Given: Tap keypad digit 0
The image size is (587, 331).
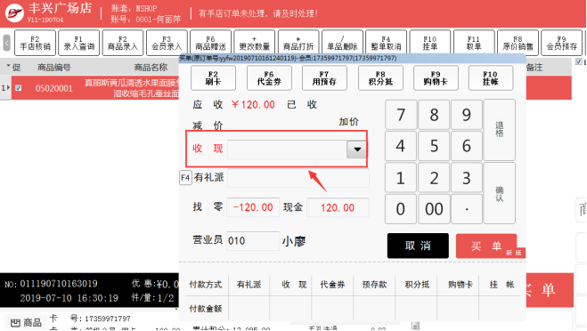Looking at the screenshot, I should pyautogui.click(x=401, y=209).
